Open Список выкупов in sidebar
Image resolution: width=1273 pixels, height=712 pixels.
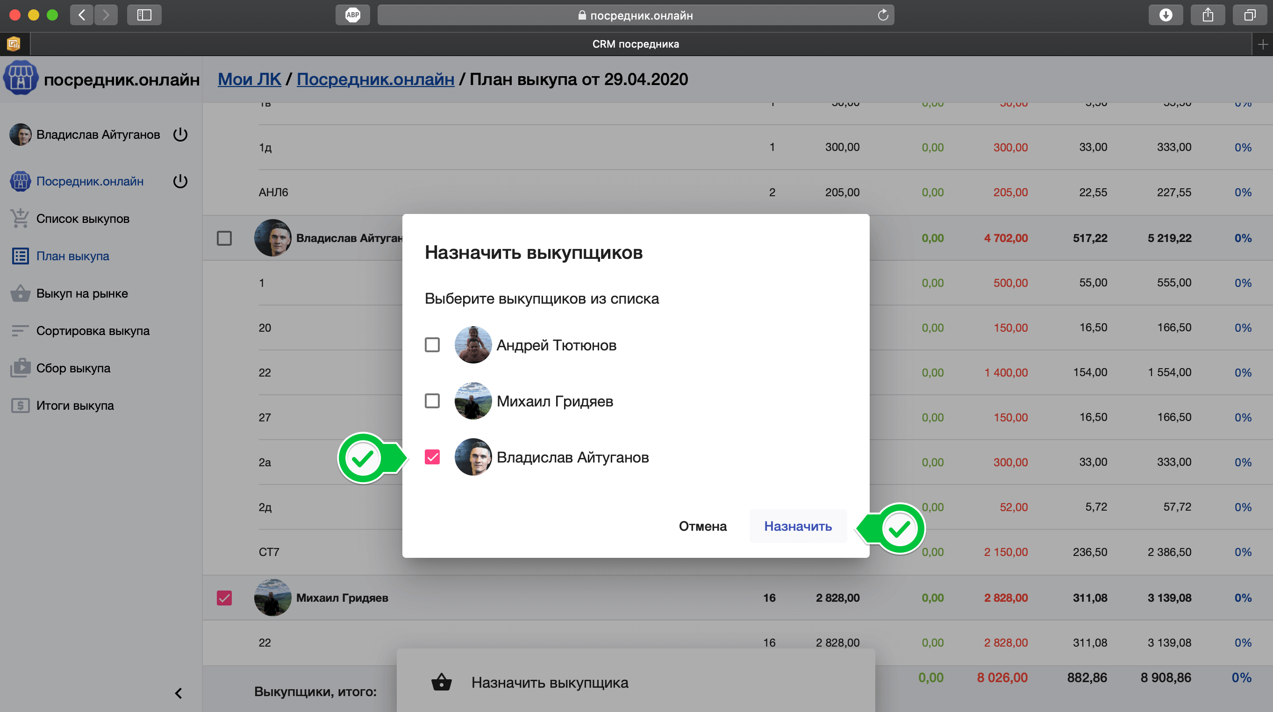pos(83,219)
